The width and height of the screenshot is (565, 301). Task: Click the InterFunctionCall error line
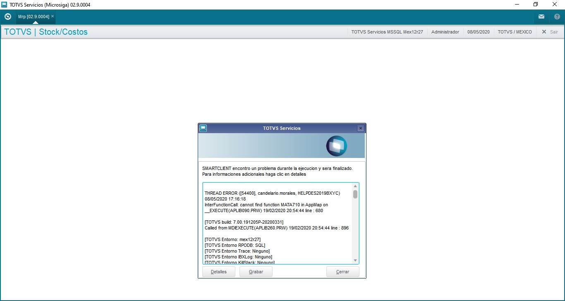point(266,205)
